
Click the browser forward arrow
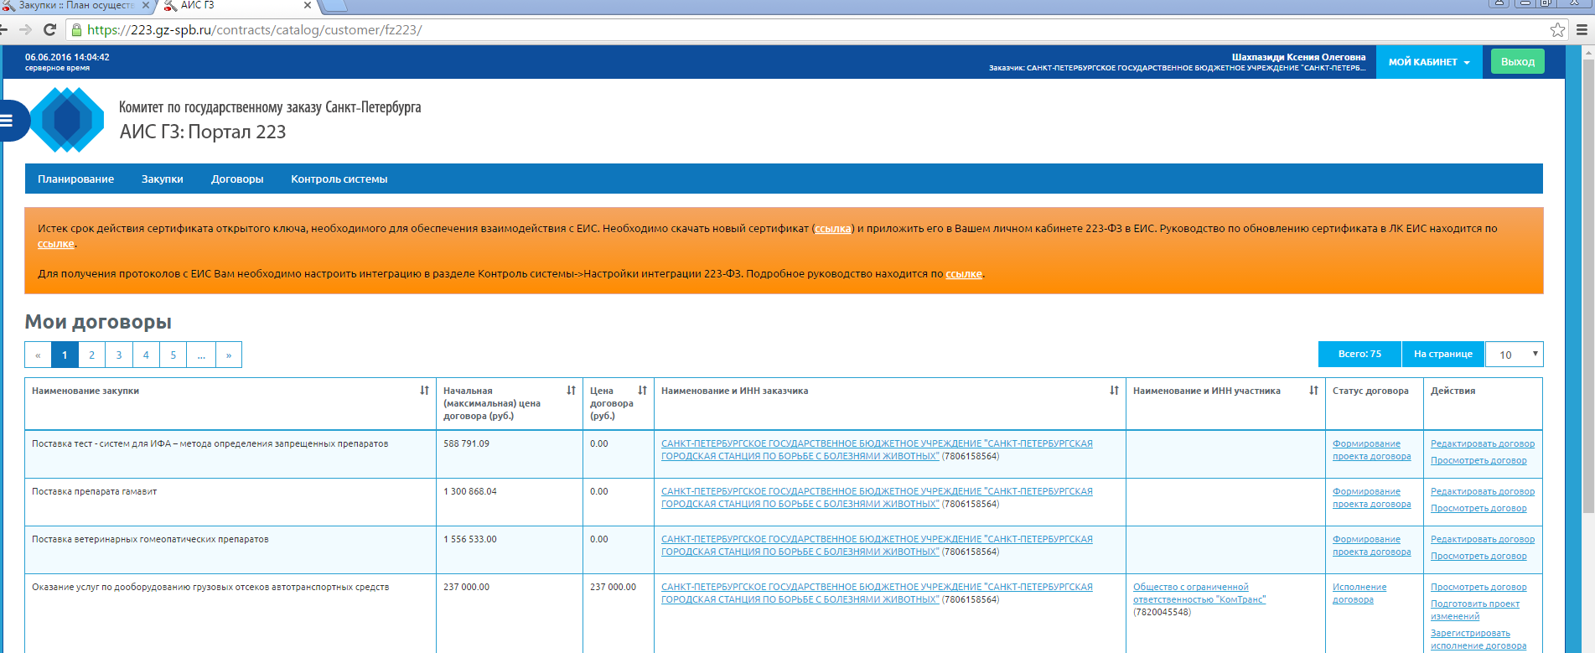[25, 30]
